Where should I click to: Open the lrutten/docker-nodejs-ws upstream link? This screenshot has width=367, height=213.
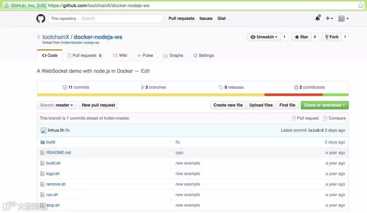point(80,43)
